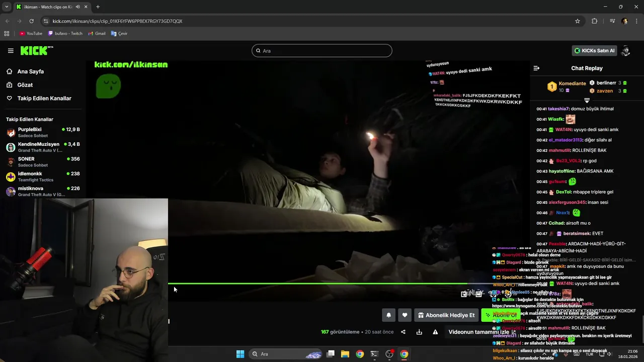The image size is (644, 362).
Task: Open the tab search dropdown arrow
Action: click(7, 7)
